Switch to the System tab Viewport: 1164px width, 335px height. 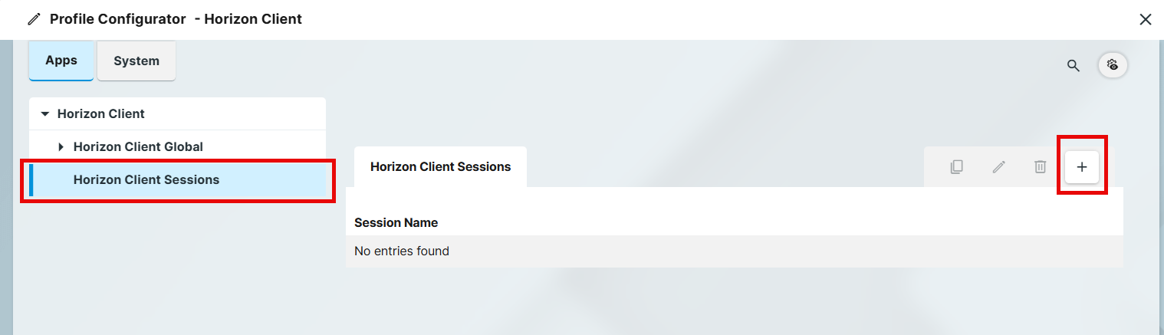coord(136,61)
